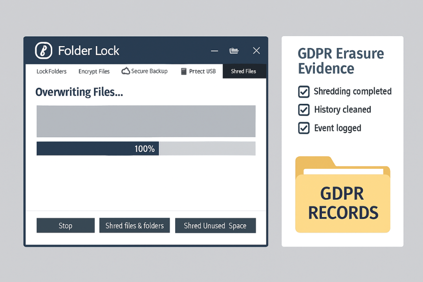Uncheck the History cleaned checkbox
423x282 pixels.
point(304,110)
